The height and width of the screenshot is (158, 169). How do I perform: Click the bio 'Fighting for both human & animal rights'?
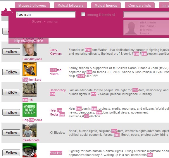point(119,153)
